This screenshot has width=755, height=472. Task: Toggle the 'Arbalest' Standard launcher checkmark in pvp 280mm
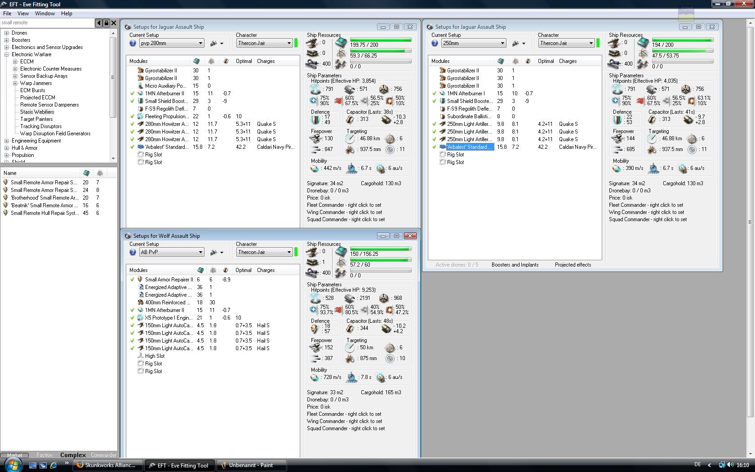133,147
